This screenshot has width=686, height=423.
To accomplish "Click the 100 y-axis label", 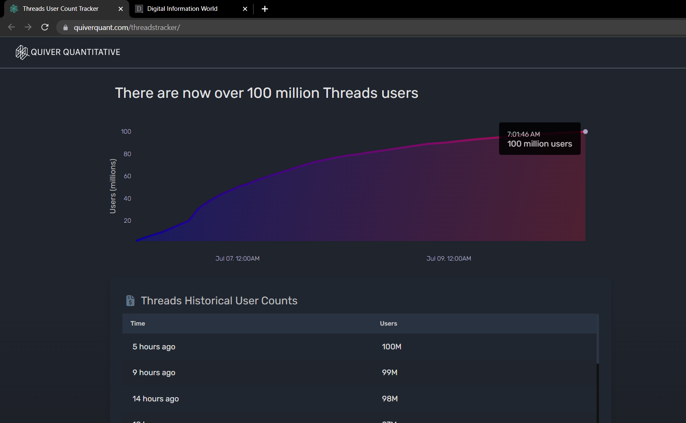I will (x=126, y=132).
